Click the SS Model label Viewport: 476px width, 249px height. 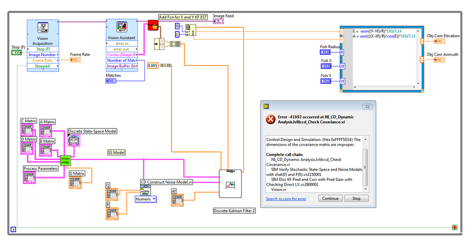[x=117, y=152]
